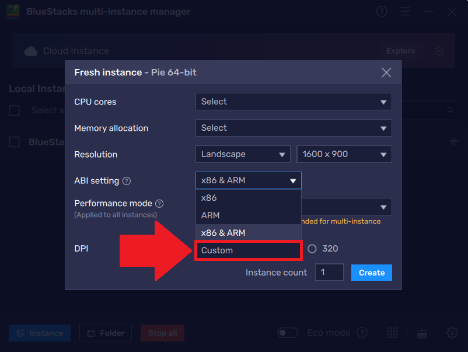Open multi-instance manager settings gear
This screenshot has height=352, width=468.
(x=452, y=333)
